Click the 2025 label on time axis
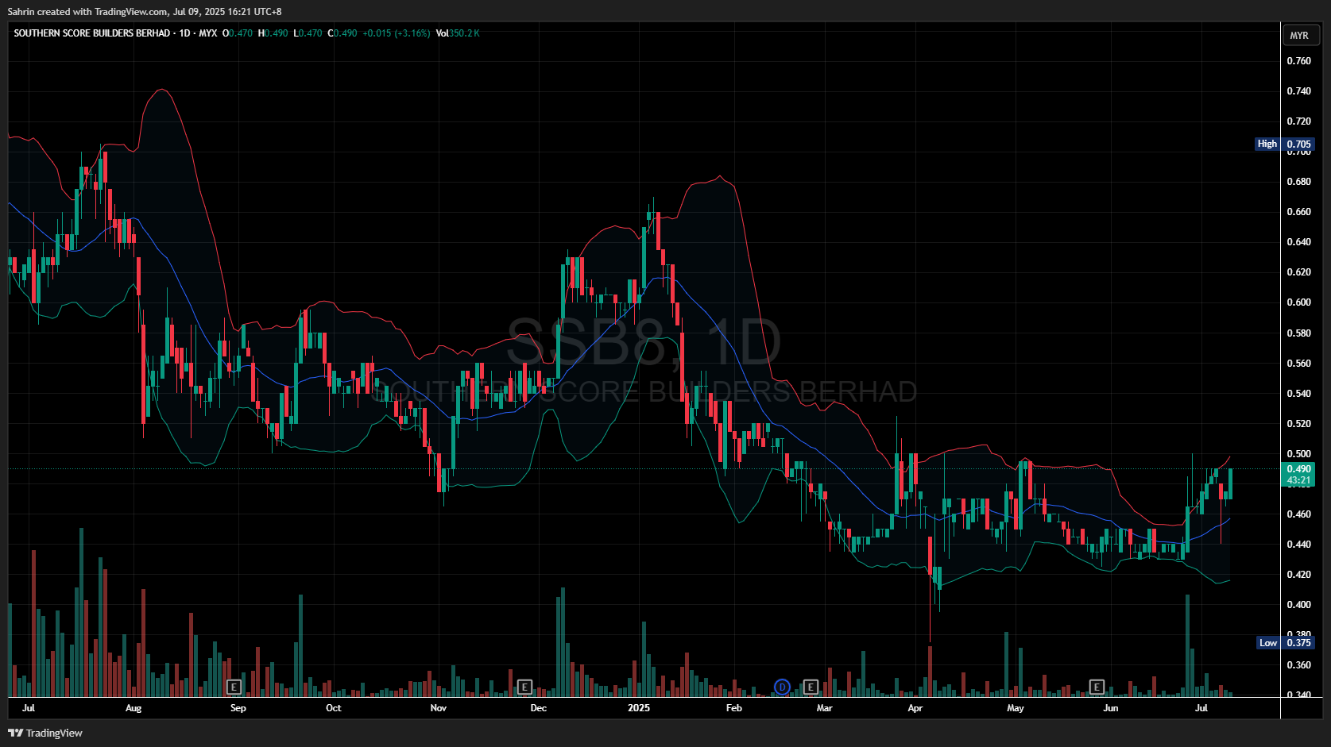Image resolution: width=1331 pixels, height=747 pixels. pos(639,708)
